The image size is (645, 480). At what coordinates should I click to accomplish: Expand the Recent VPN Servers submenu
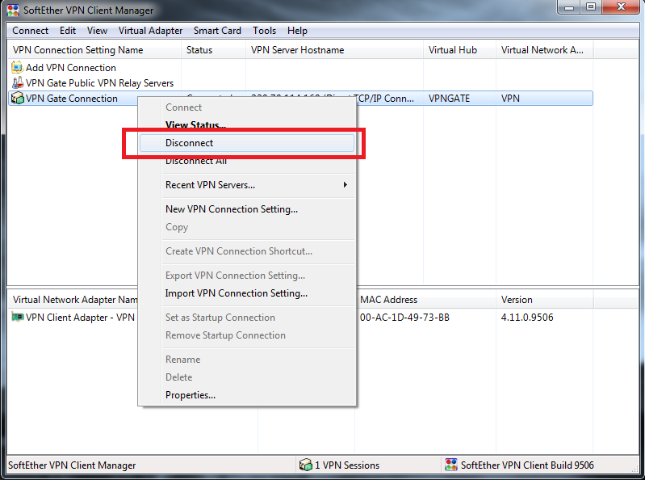(x=247, y=185)
